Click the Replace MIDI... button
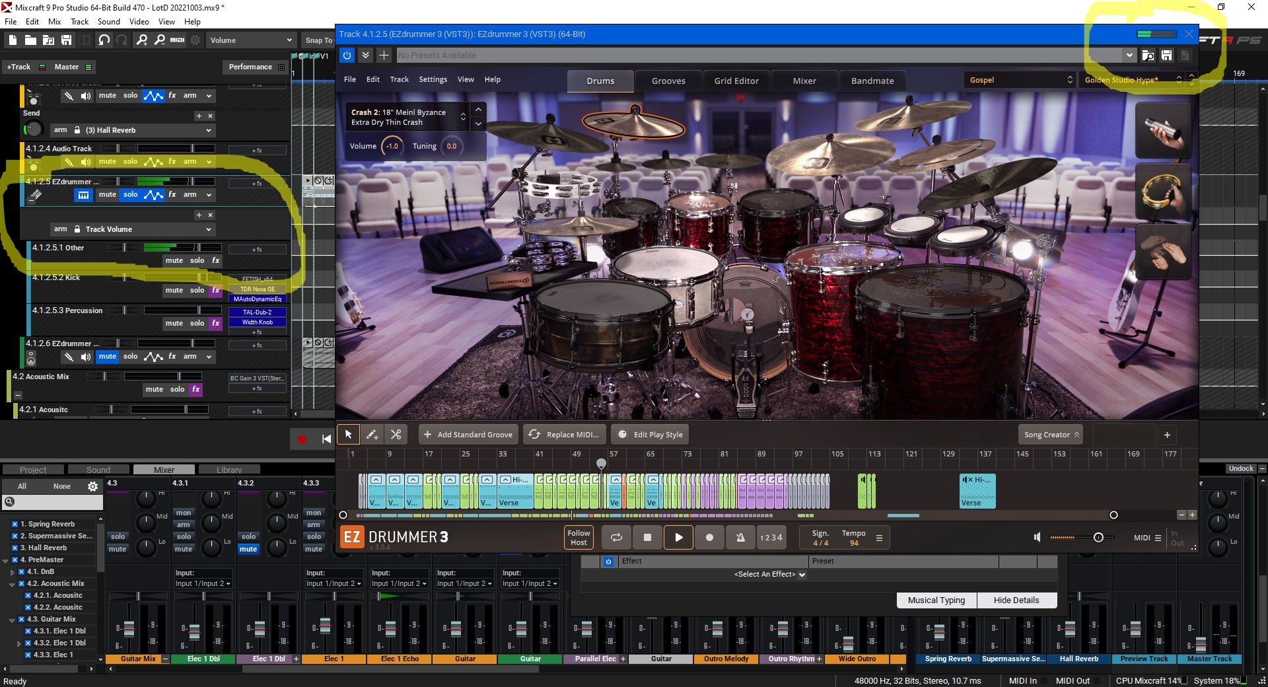 (565, 435)
